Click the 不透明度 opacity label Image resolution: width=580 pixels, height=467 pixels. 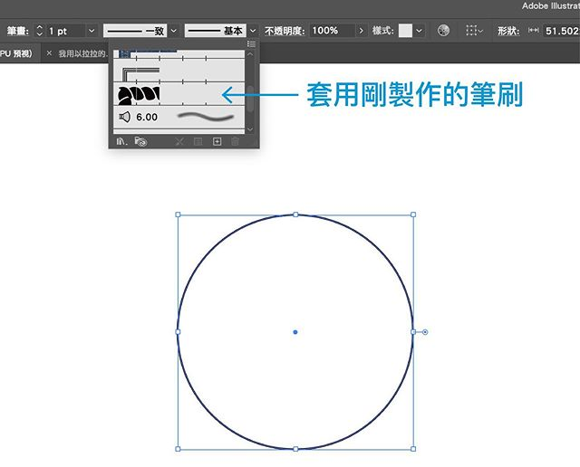click(285, 31)
